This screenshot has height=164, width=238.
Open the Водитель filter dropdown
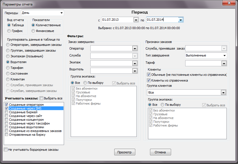134,70
